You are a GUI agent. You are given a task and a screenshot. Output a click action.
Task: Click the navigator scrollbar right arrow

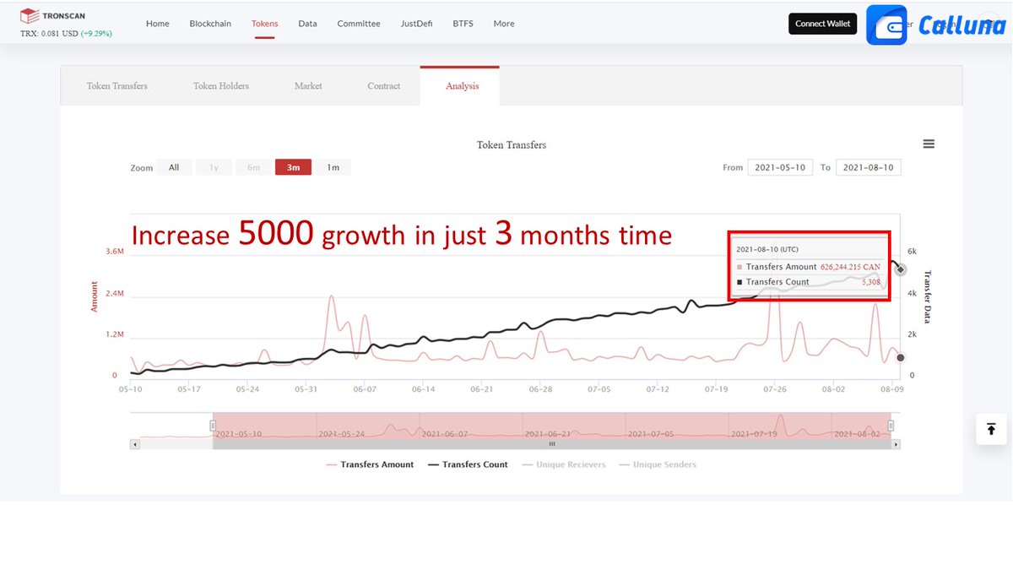point(897,443)
